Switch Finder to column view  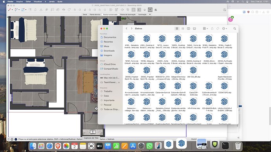[189, 29]
